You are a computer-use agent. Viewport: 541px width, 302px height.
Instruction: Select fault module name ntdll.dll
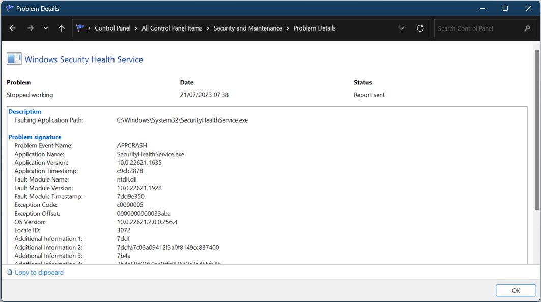pyautogui.click(x=127, y=179)
